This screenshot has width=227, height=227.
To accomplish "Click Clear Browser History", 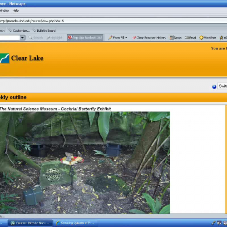I will [149, 38].
